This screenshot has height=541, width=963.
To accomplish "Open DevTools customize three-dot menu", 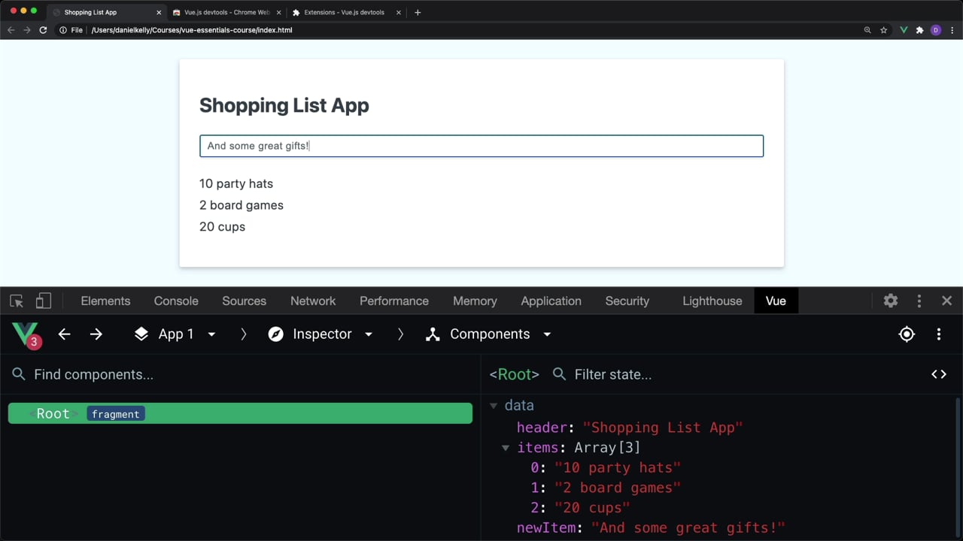I will pos(919,301).
